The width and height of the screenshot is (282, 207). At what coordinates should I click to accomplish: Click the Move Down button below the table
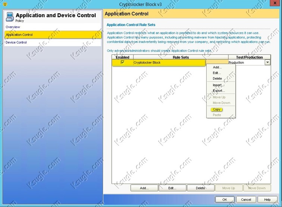tap(257, 188)
